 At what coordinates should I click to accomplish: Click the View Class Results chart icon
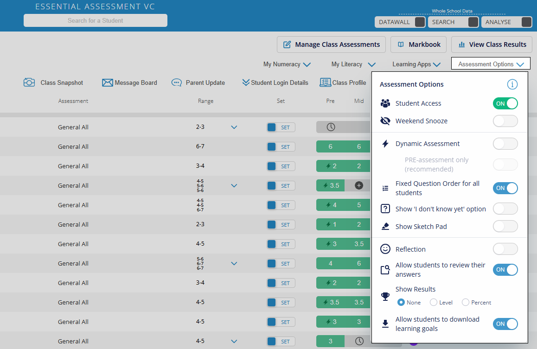[x=462, y=44]
